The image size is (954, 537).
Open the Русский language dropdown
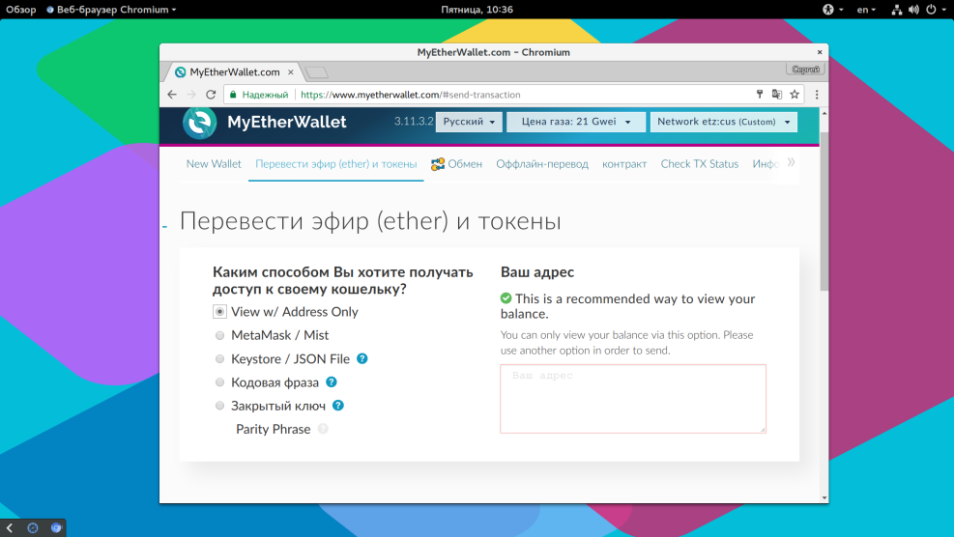[469, 122]
